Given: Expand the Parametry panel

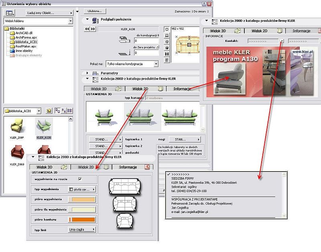Looking at the screenshot, I should tap(87, 73).
